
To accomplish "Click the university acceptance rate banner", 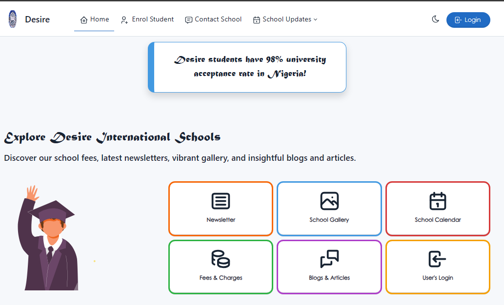I will point(247,67).
